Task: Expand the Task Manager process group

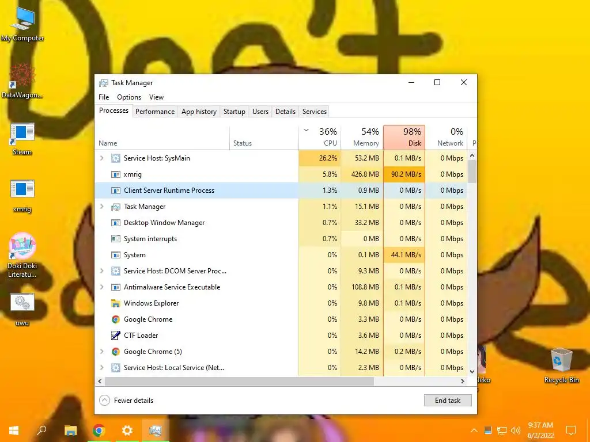Action: click(x=101, y=207)
